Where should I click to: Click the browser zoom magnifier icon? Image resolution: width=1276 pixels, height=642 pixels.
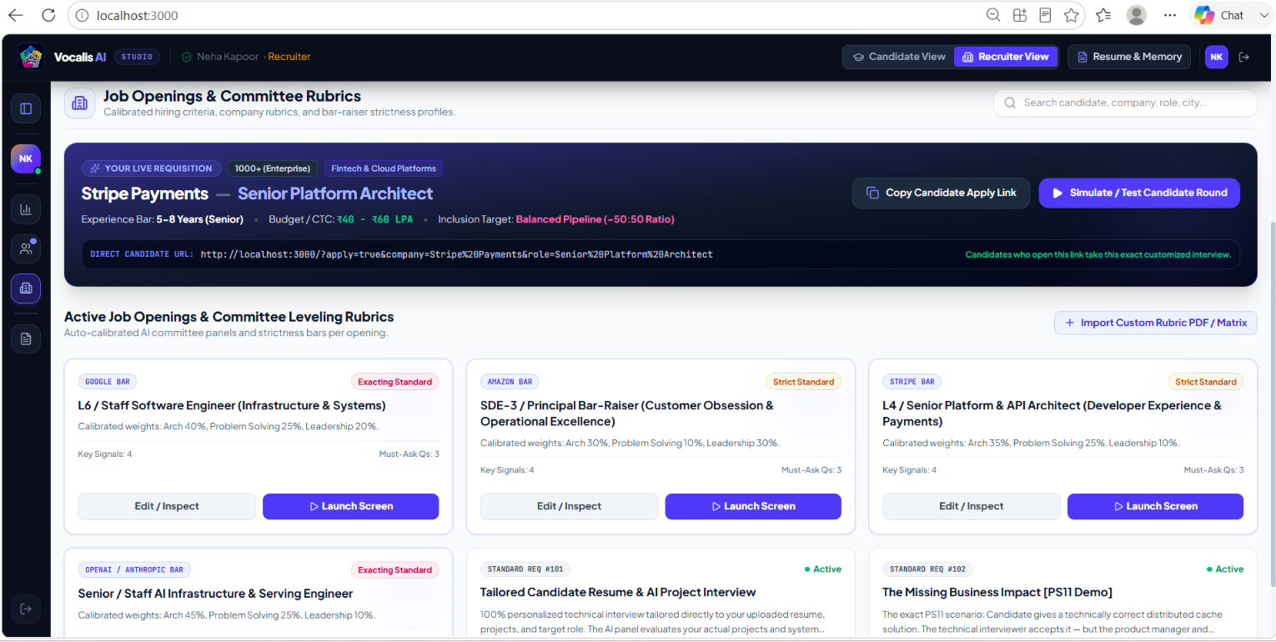pyautogui.click(x=993, y=15)
